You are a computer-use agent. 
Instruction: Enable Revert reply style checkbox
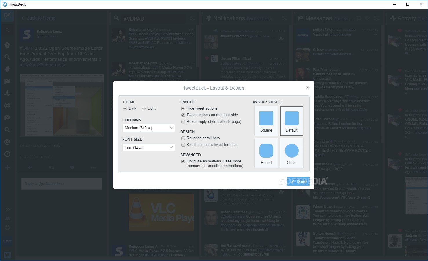coord(183,122)
